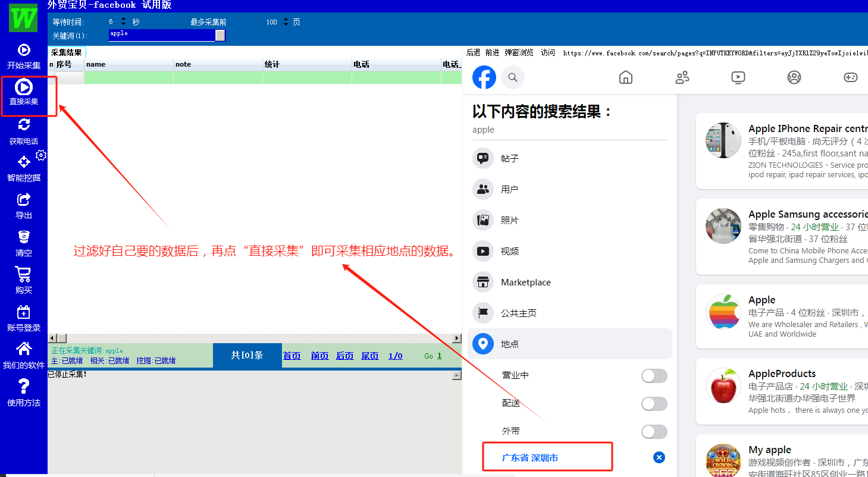Screen dimensions: 868x477
Task: Click the results table horizontal scrollbar
Action: point(255,338)
